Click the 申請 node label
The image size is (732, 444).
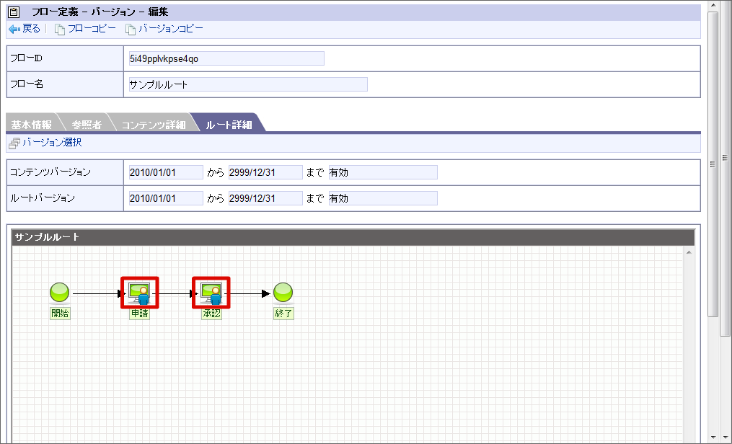click(x=140, y=314)
